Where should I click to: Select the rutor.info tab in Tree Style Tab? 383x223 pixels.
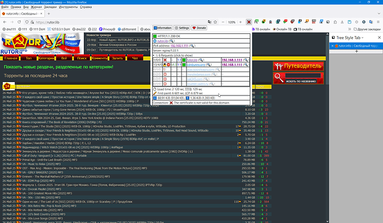point(356,45)
